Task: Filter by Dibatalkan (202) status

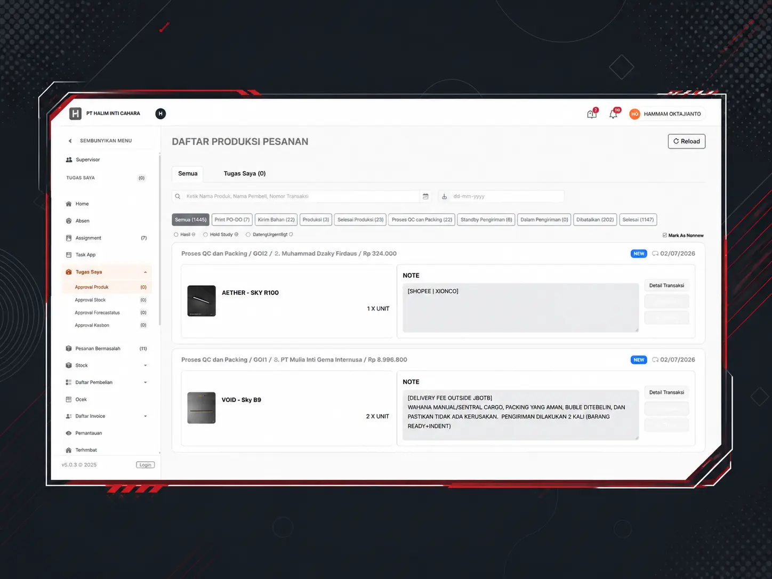Action: point(595,220)
